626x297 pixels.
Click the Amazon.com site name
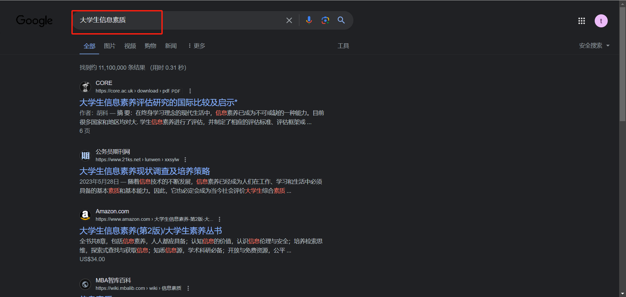112,212
